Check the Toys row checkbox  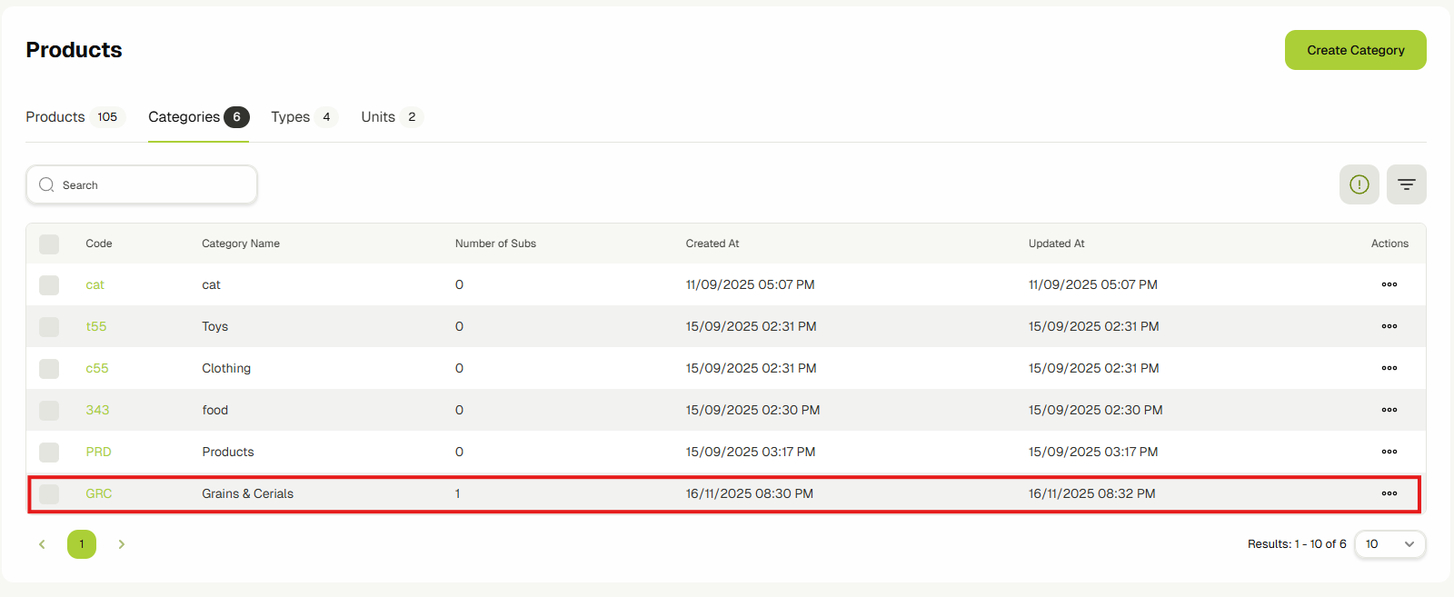click(49, 326)
